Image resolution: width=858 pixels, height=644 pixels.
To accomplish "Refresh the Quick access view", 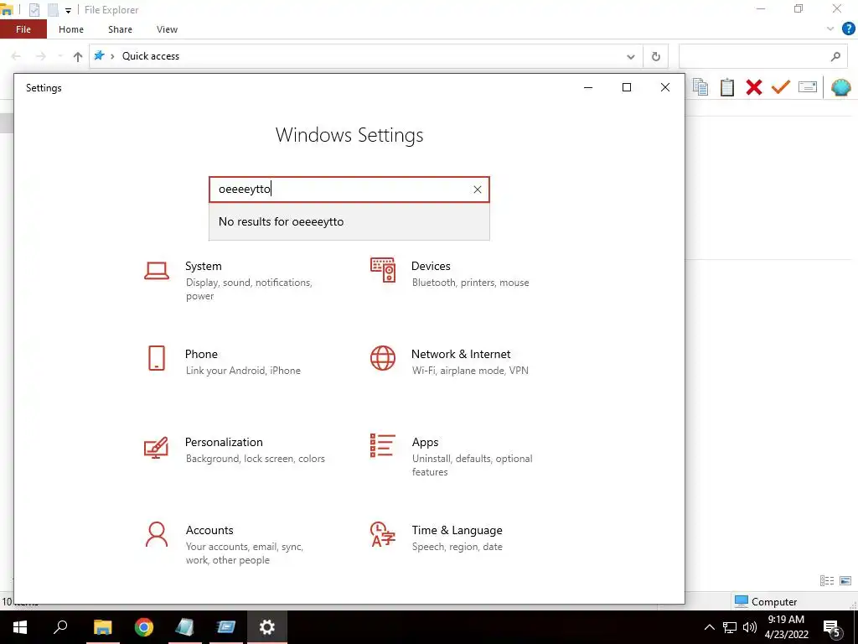I will (x=655, y=56).
